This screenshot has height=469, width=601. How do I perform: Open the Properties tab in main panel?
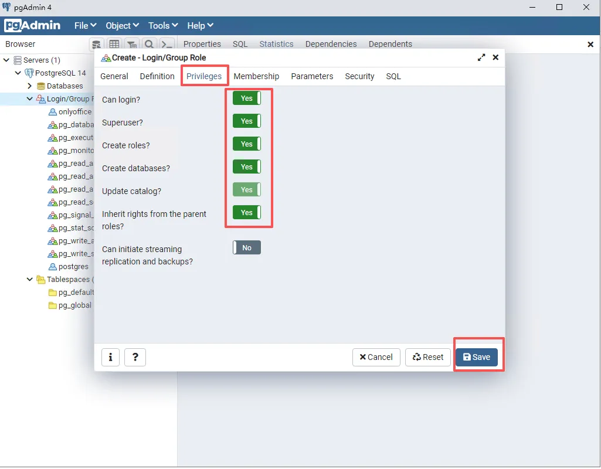pyautogui.click(x=202, y=44)
